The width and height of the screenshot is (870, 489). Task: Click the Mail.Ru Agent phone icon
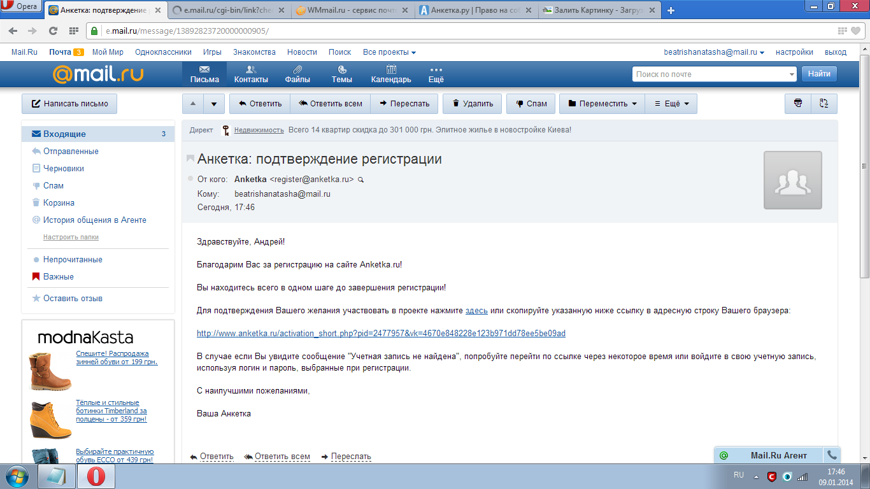[x=832, y=455]
